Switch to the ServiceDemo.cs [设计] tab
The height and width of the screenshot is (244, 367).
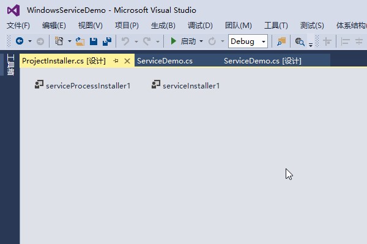click(x=262, y=61)
